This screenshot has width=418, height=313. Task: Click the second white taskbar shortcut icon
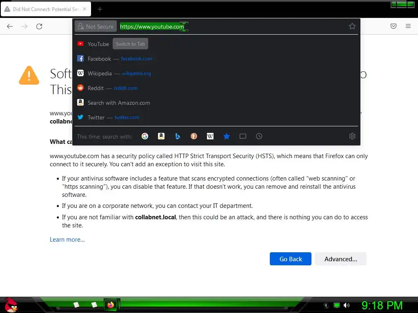tap(94, 304)
